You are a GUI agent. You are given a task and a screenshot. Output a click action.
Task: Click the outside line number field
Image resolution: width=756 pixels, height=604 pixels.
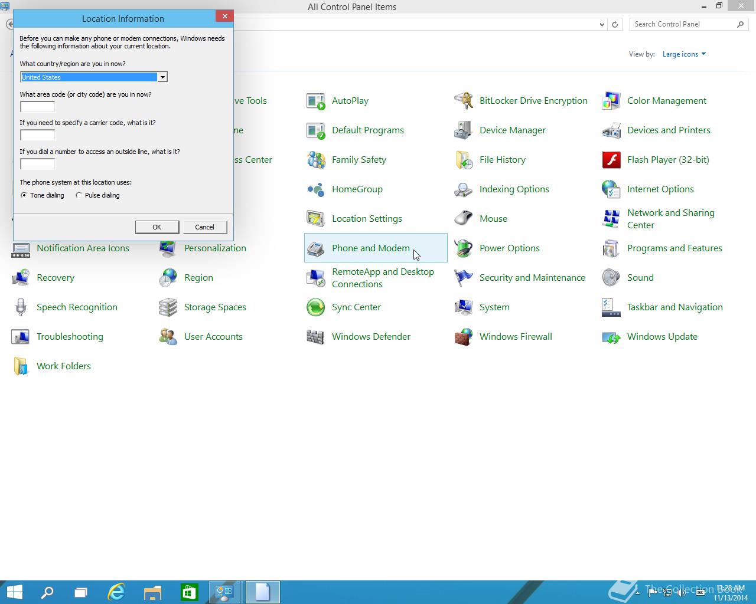pyautogui.click(x=37, y=164)
